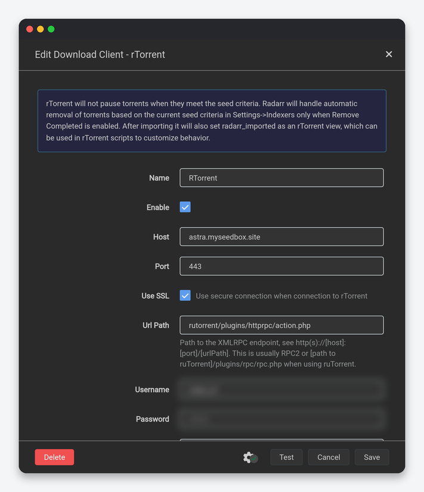The width and height of the screenshot is (424, 492).
Task: Click the 'Edit Download Client - rTorrent' title
Action: (100, 55)
